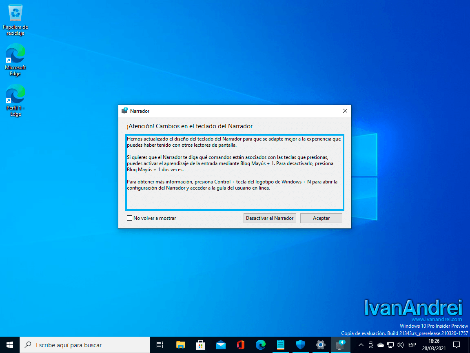This screenshot has width=470, height=353.
Task: Open the clock showing 18:26 28/03/2021
Action: [434, 345]
